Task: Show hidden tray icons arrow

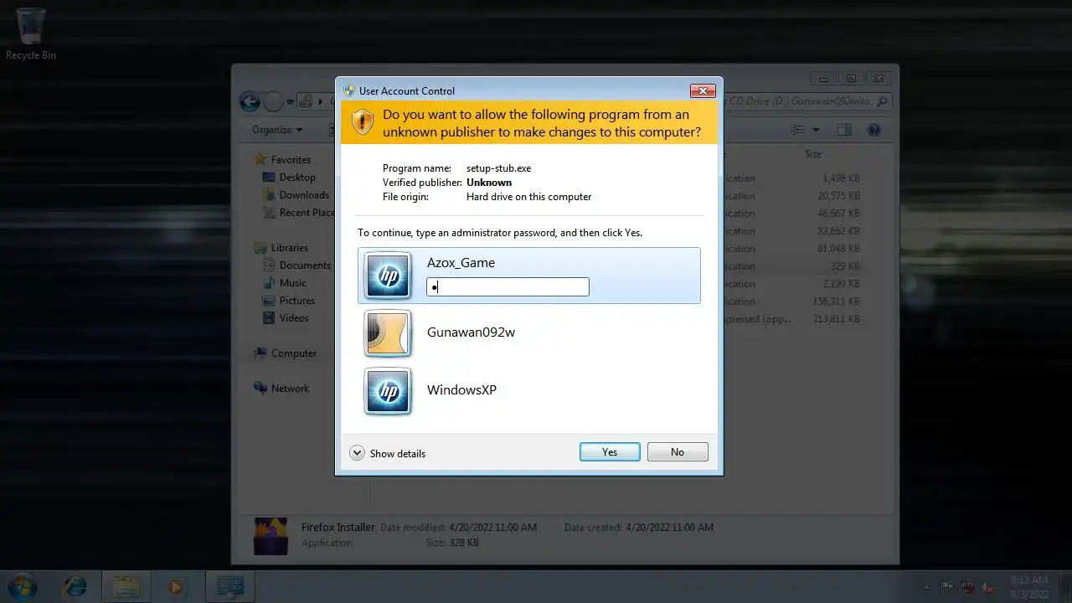Action: tap(925, 587)
